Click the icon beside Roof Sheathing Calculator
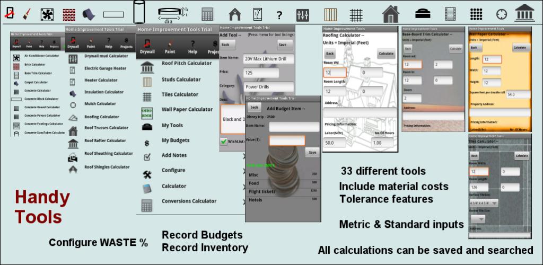This screenshot has width=543, height=265. pos(73,158)
